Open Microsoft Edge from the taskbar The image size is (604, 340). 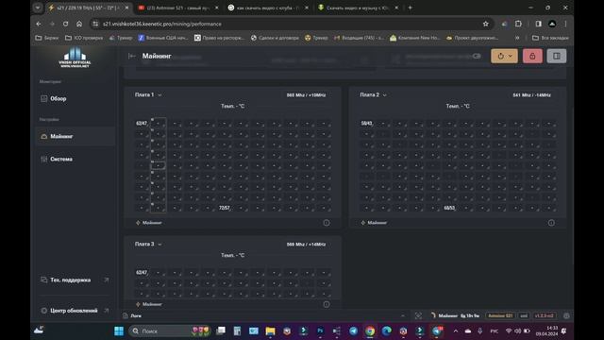(x=386, y=331)
